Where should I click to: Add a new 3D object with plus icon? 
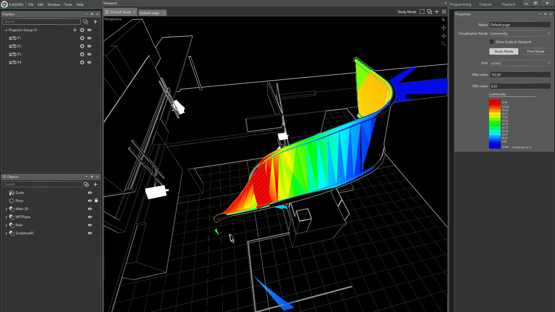(95, 184)
